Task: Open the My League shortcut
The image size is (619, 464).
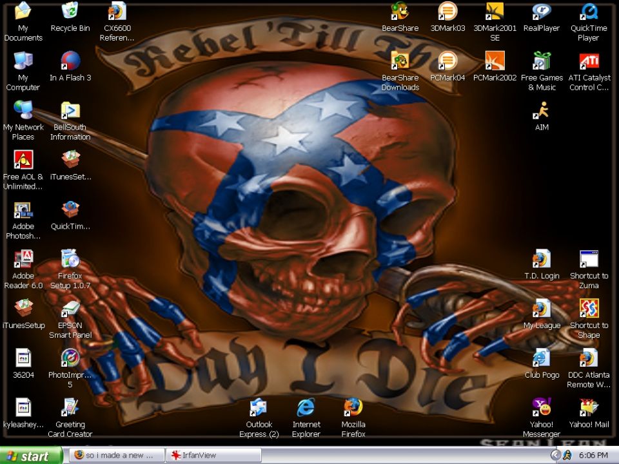Action: coord(541,309)
